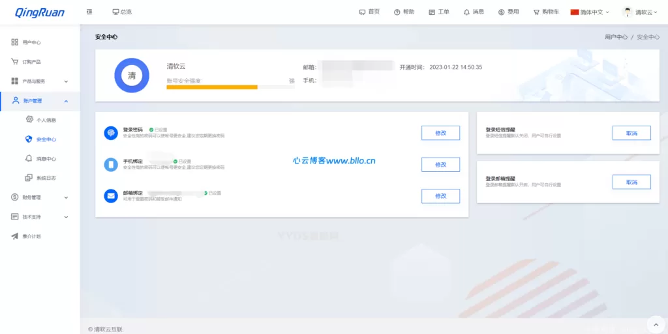Image resolution: width=668 pixels, height=334 pixels.
Task: Click the coin icon beside 费用
Action: pyautogui.click(x=502, y=12)
